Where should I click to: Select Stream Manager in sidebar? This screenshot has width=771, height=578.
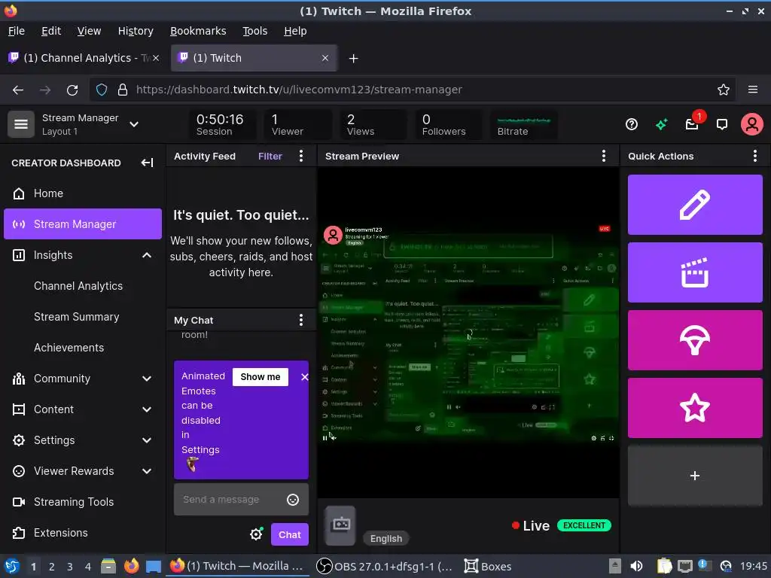point(83,224)
